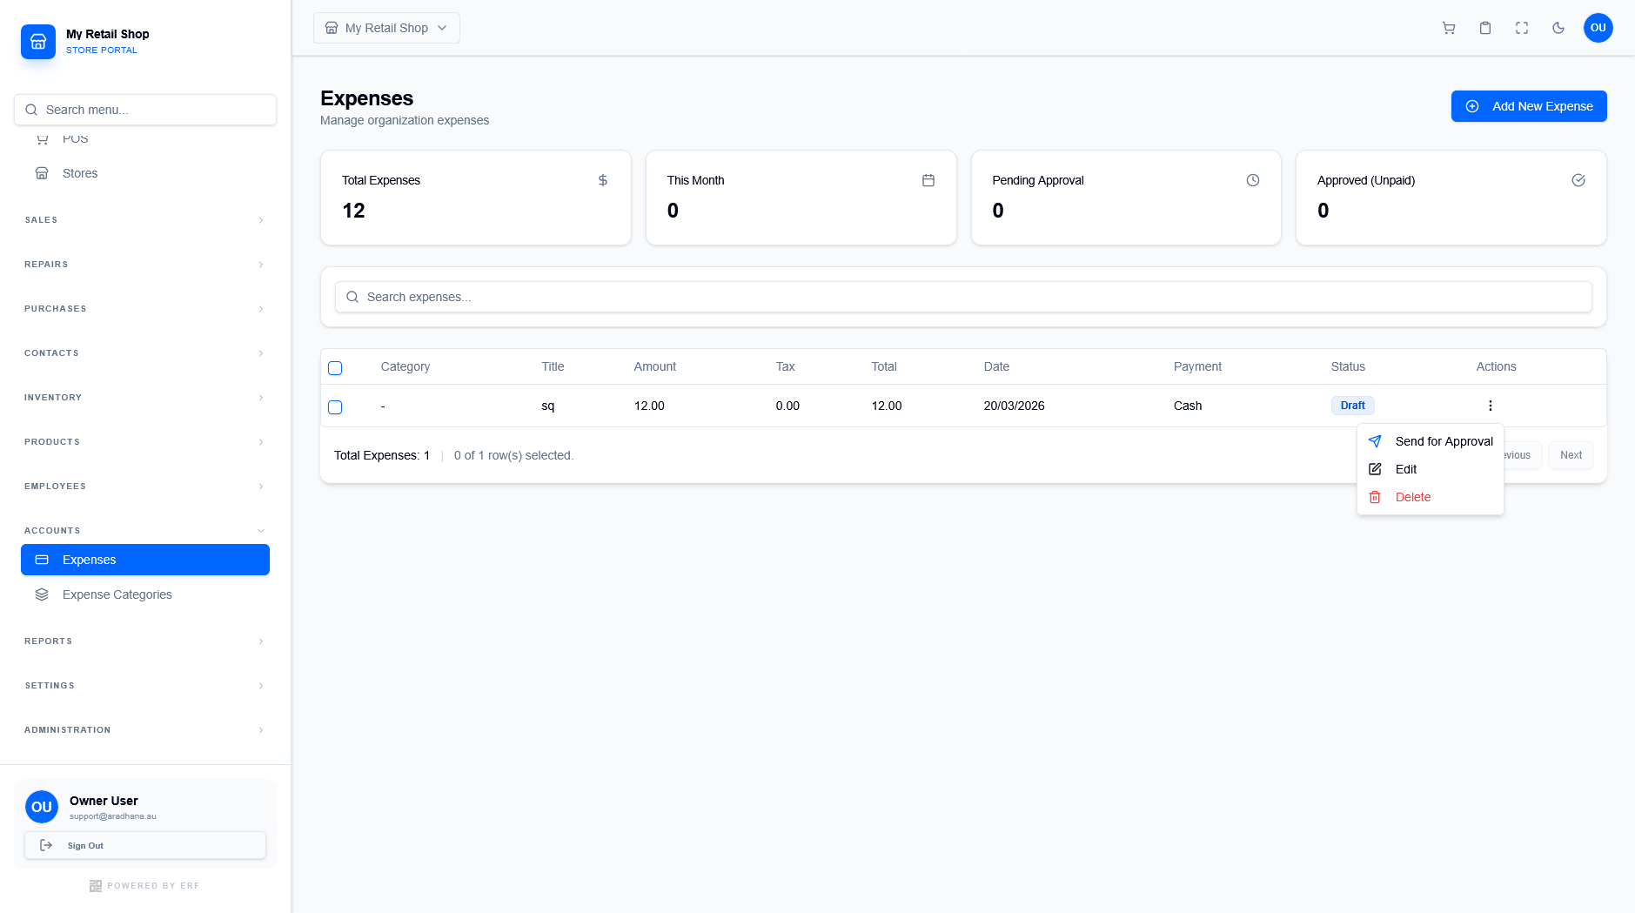Select Edit in the actions menu

(x=1405, y=469)
